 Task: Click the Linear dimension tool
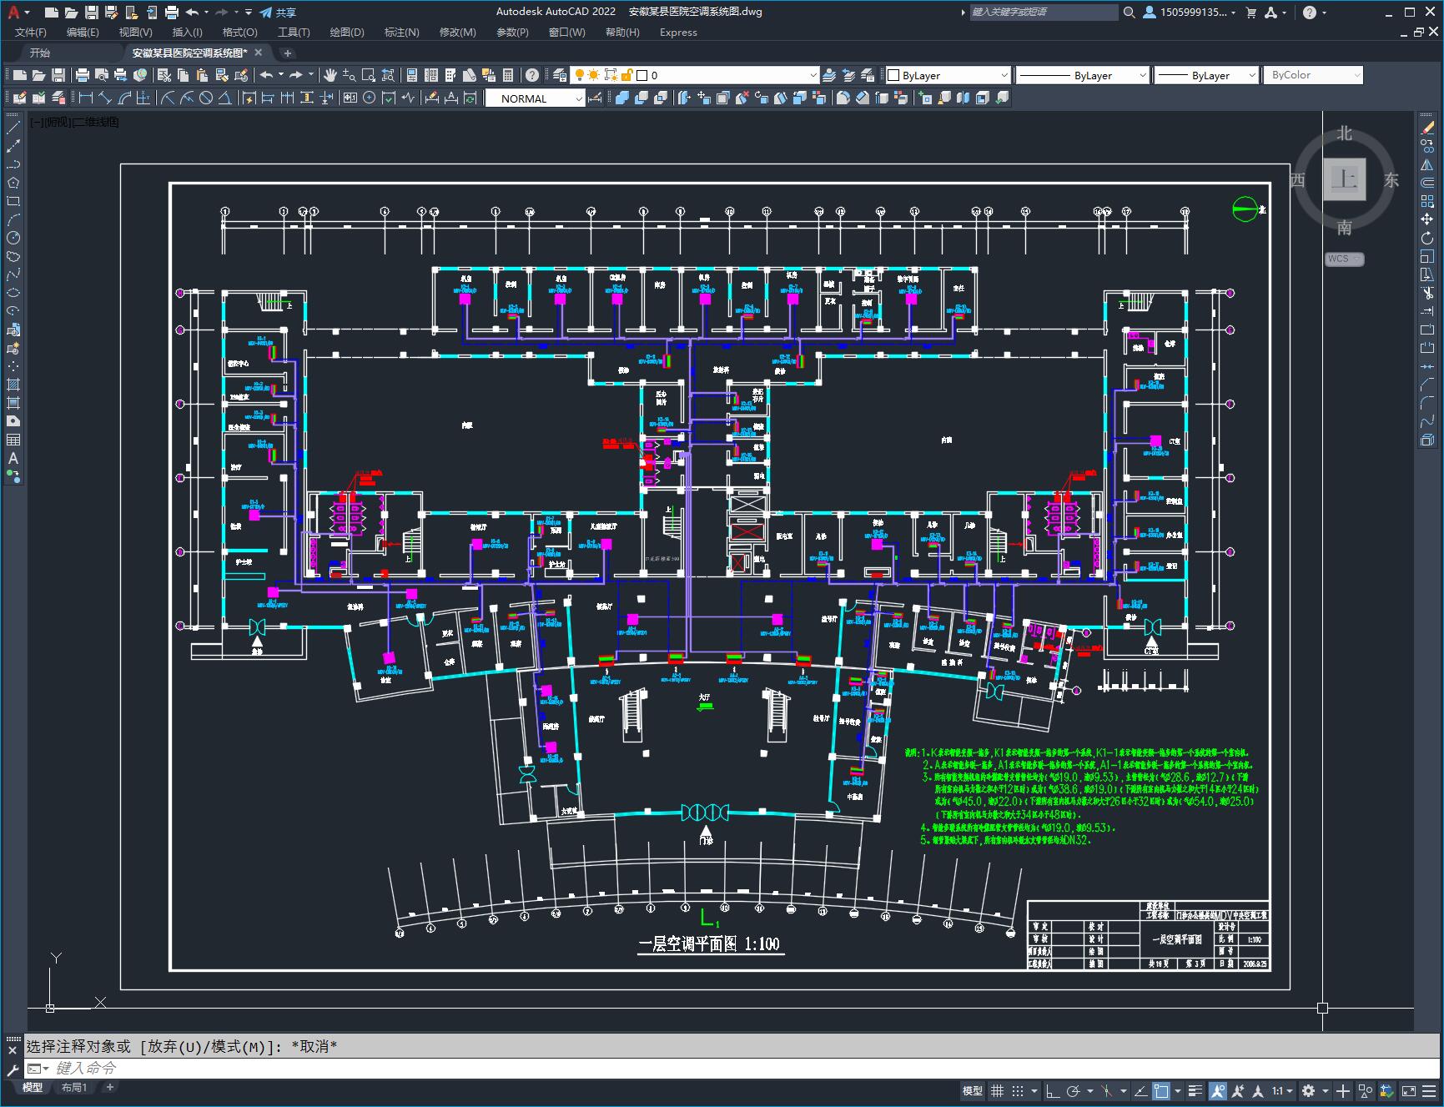(86, 98)
